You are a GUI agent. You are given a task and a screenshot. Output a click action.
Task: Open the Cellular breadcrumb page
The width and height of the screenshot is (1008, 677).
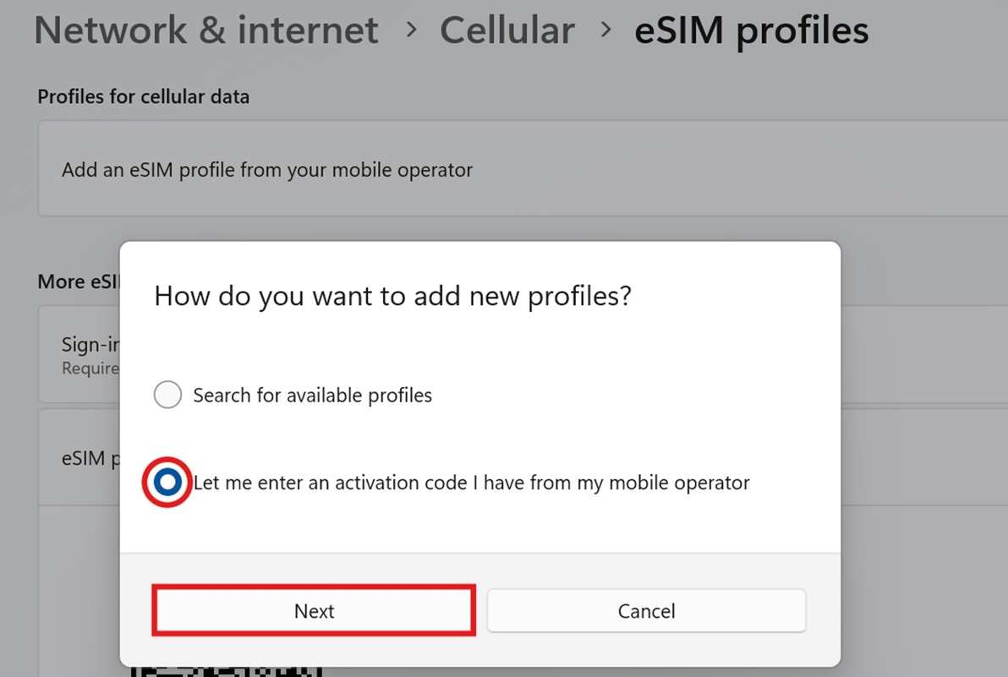pyautogui.click(x=507, y=30)
